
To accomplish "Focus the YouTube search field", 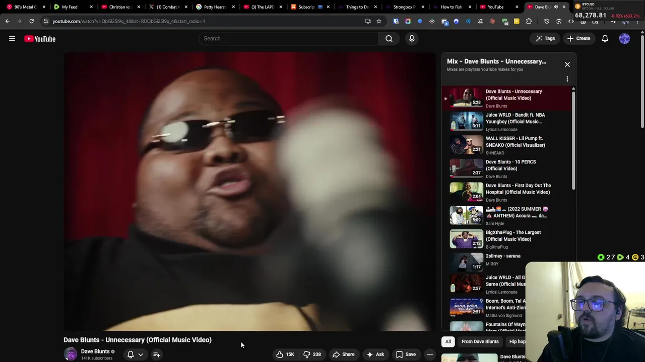I will pyautogui.click(x=288, y=38).
